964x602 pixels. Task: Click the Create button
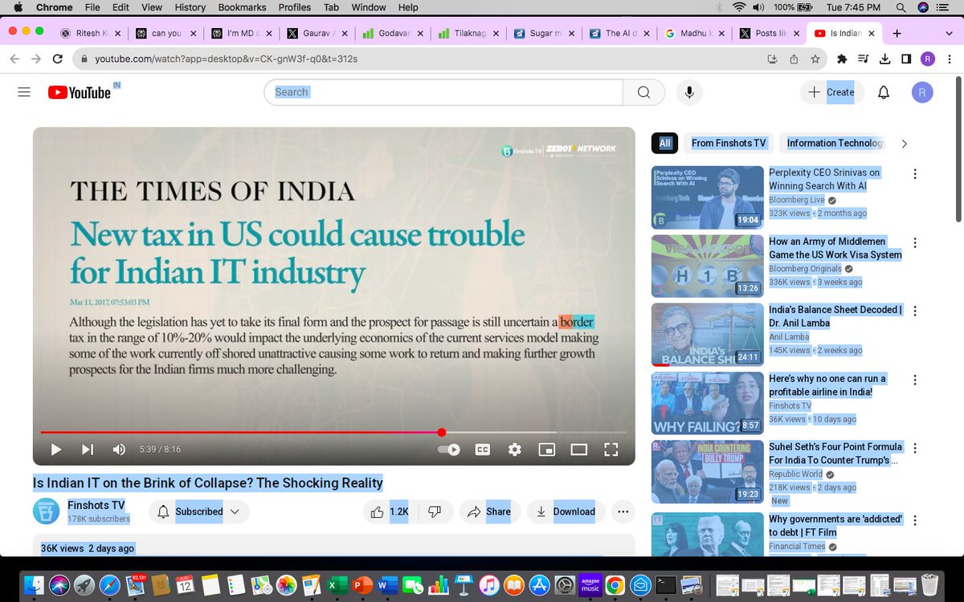[831, 92]
